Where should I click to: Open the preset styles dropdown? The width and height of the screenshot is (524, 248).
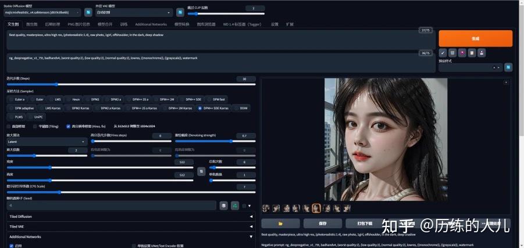click(x=470, y=67)
